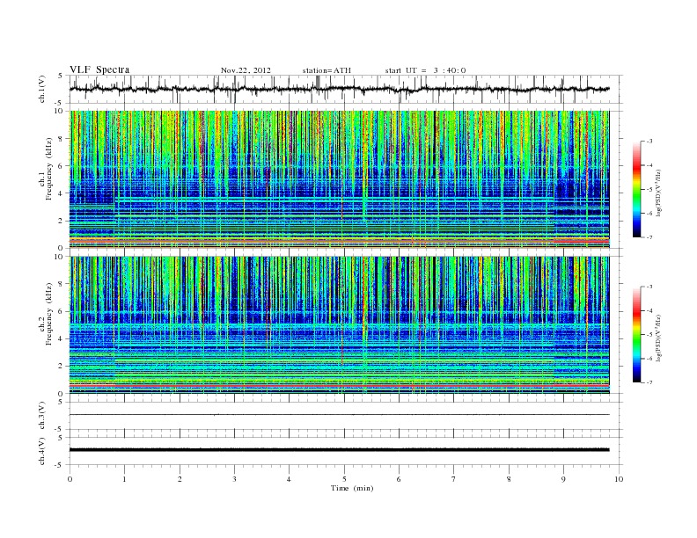
Task: Click the 2 kHz tick label of ch.2 spectrogram
Action: [x=61, y=367]
